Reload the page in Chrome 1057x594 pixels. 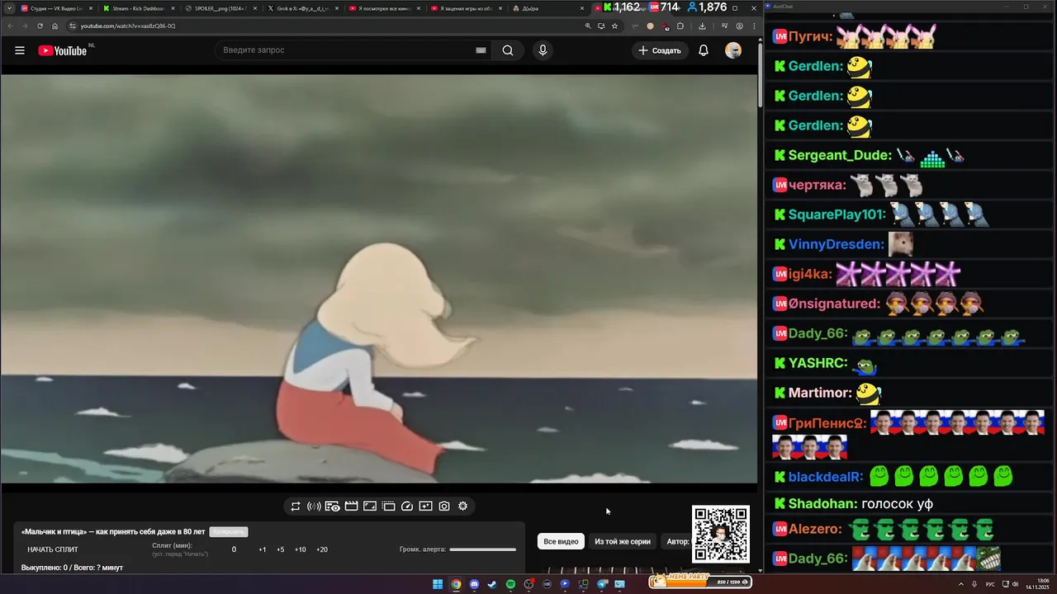pyautogui.click(x=40, y=26)
